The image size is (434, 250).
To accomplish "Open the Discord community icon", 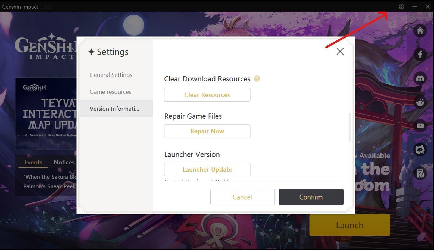I will tap(420, 78).
